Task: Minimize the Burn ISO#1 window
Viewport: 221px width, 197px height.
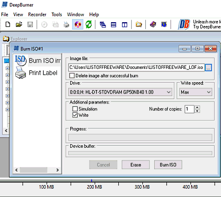Action: point(185,49)
